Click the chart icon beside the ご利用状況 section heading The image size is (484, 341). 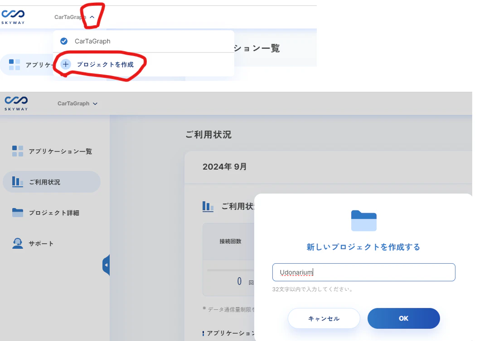tap(208, 206)
